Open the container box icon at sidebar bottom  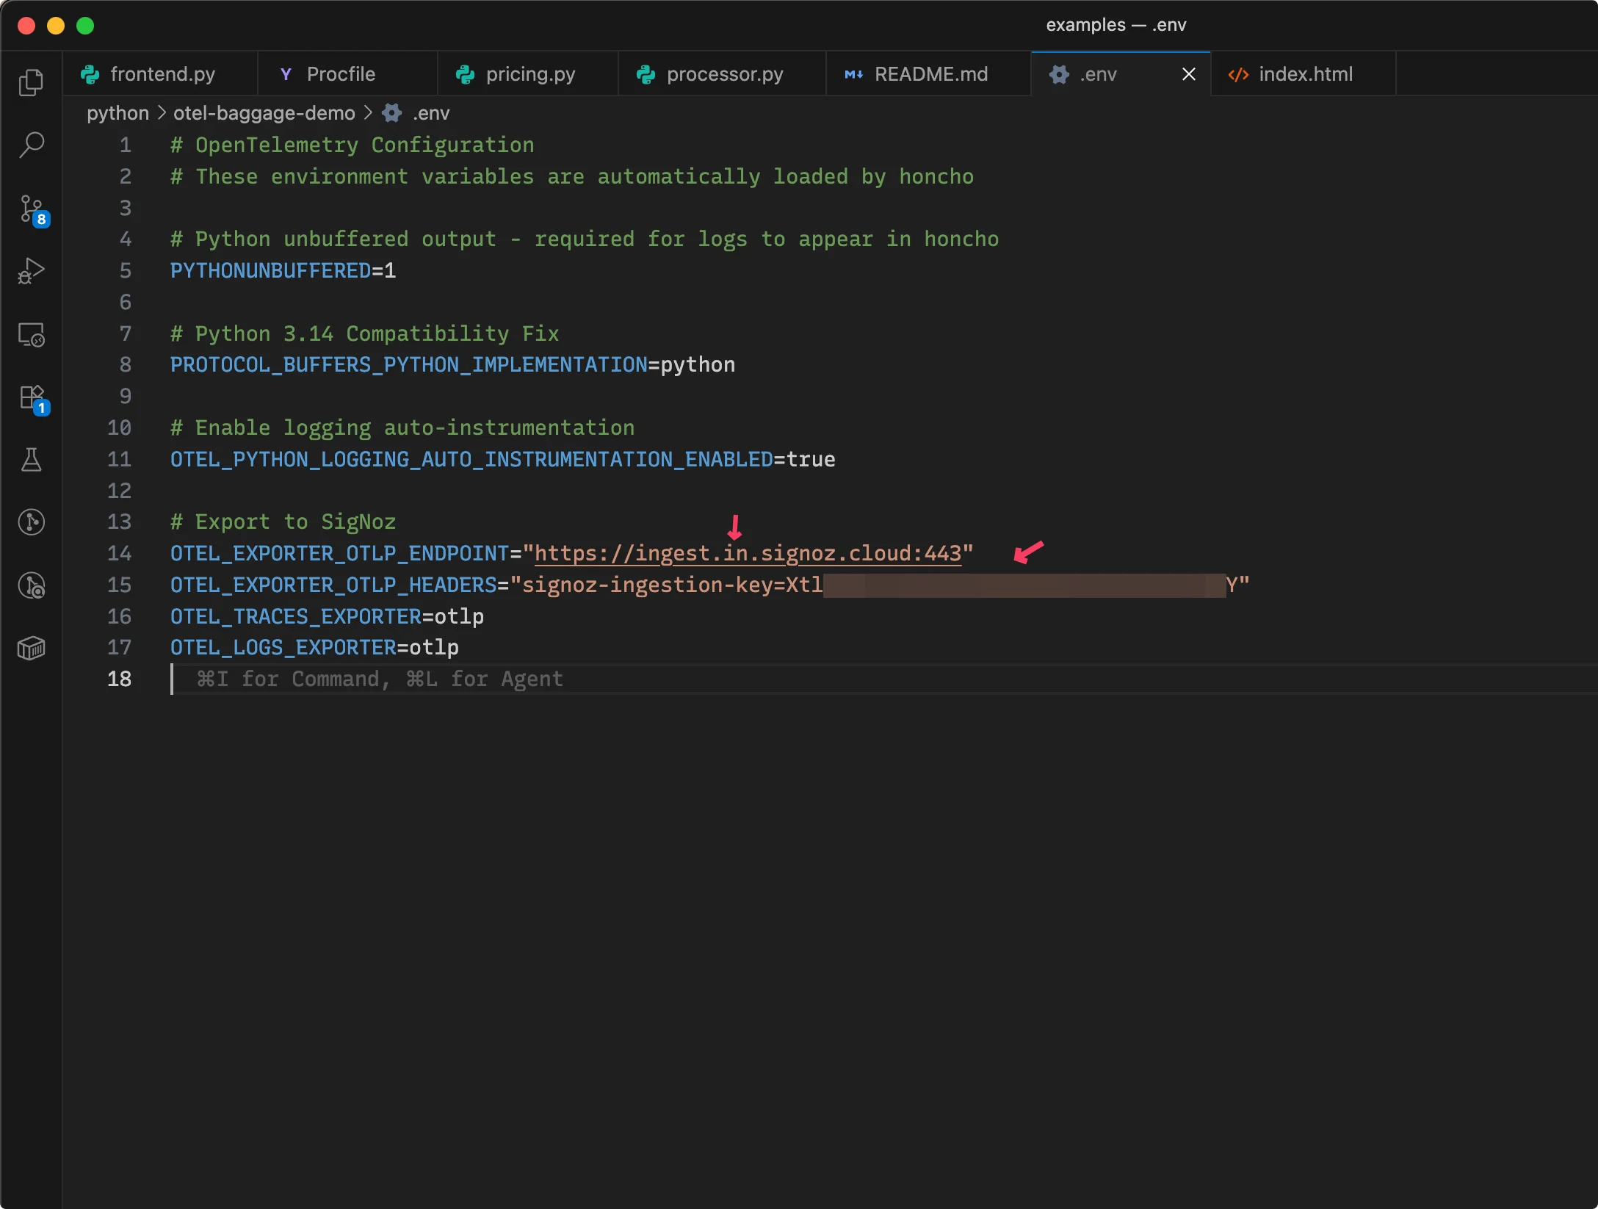[31, 648]
